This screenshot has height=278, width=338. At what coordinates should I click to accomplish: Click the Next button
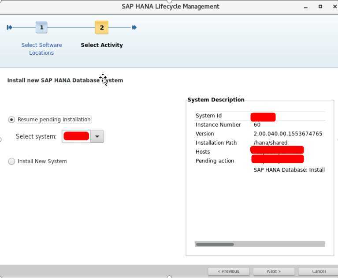click(274, 271)
